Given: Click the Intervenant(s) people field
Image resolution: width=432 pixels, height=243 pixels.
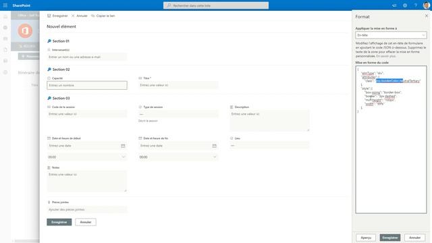Looking at the screenshot, I should point(87,57).
